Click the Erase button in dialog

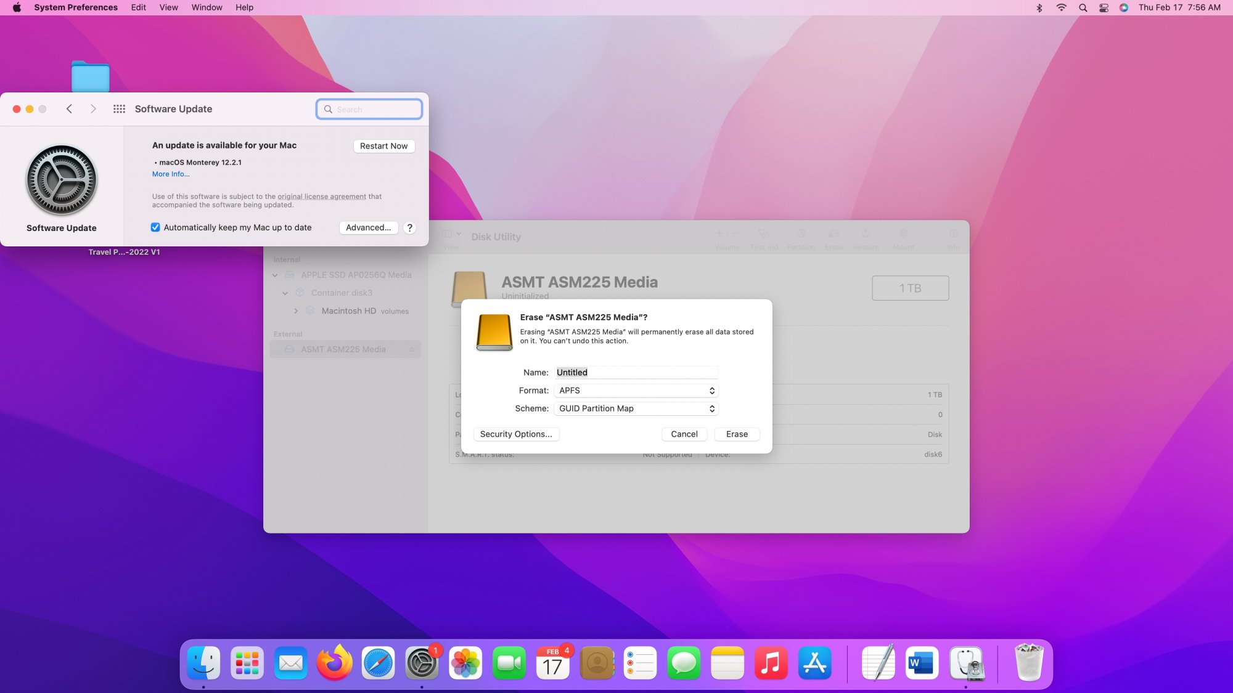[x=737, y=434]
